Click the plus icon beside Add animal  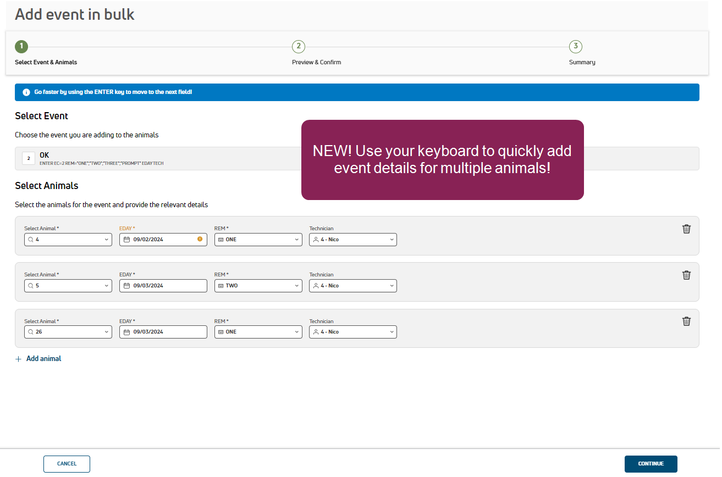18,359
